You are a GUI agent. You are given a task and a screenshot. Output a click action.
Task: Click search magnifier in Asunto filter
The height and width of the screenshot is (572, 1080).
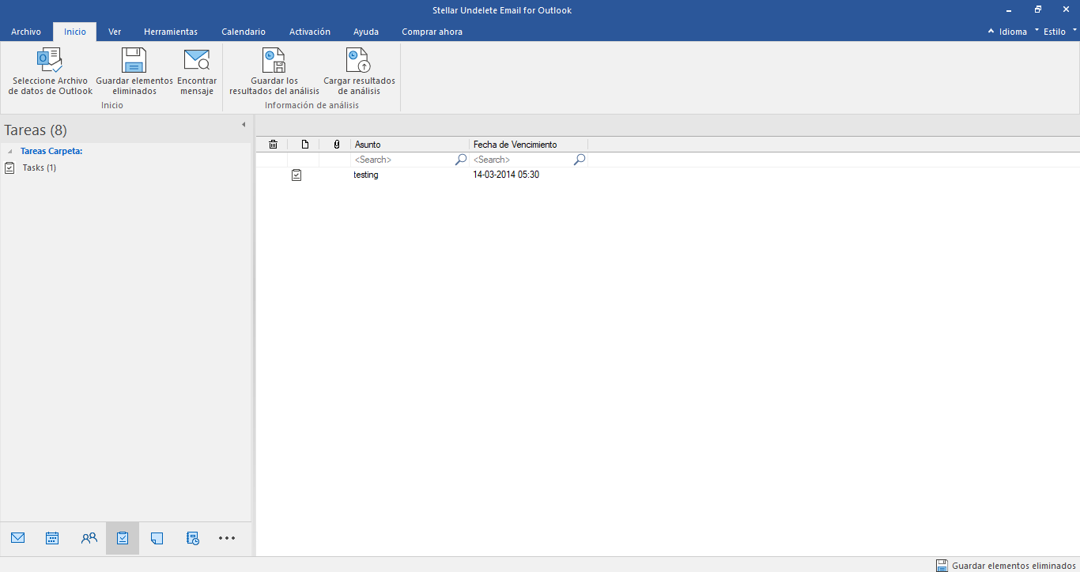tap(461, 160)
